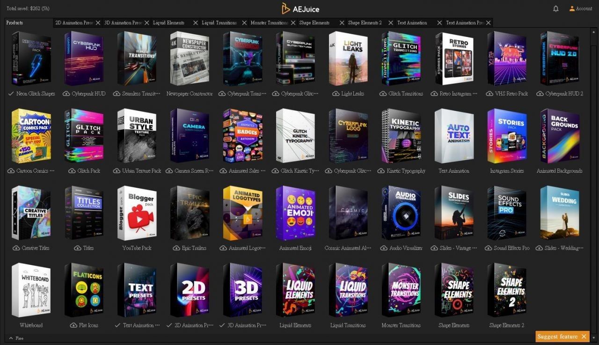This screenshot has height=345, width=599.
Task: Click checkmark next to 3D Animation Presets
Action: point(222,325)
